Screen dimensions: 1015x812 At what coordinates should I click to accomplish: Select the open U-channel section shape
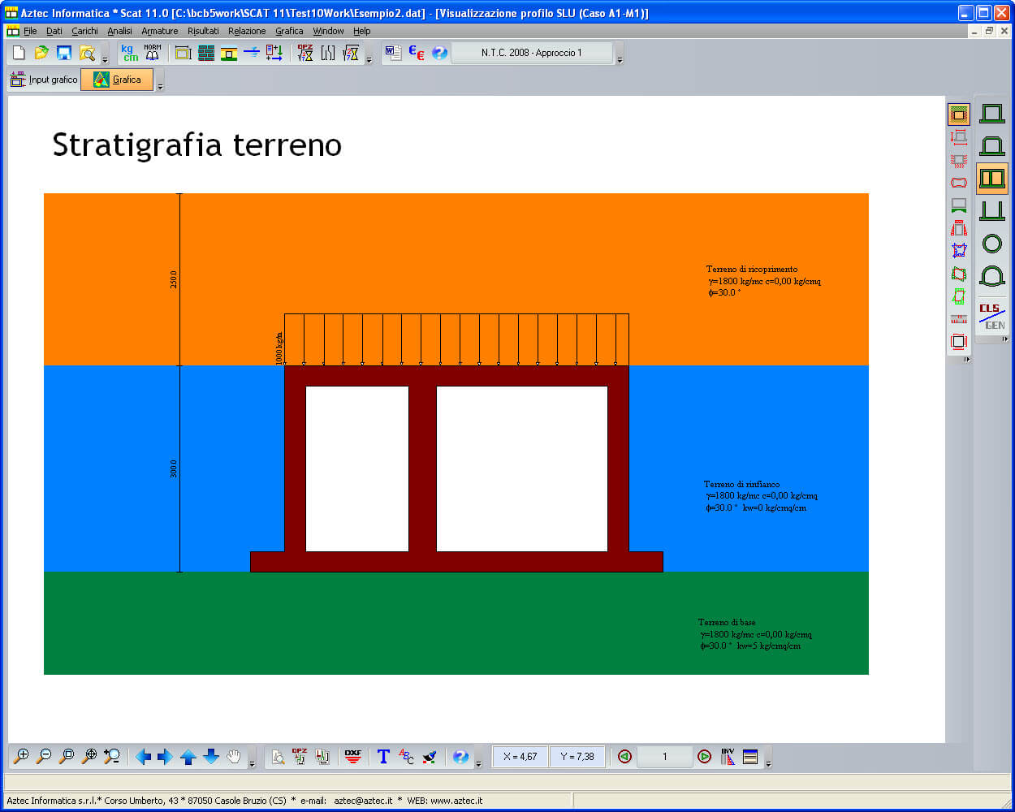pos(991,210)
